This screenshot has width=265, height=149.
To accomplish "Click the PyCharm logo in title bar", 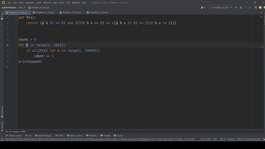I will 3,2.
